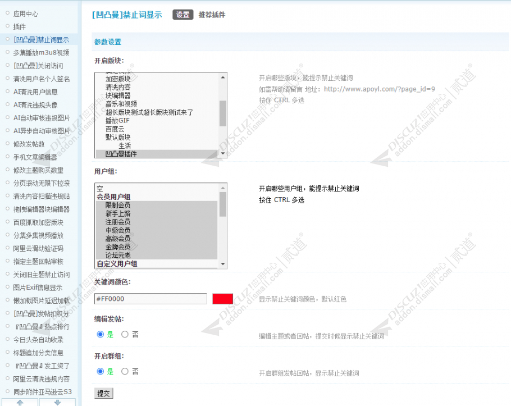
Task: Open 图片Exif信息显示 sidebar item
Action: [x=38, y=288]
